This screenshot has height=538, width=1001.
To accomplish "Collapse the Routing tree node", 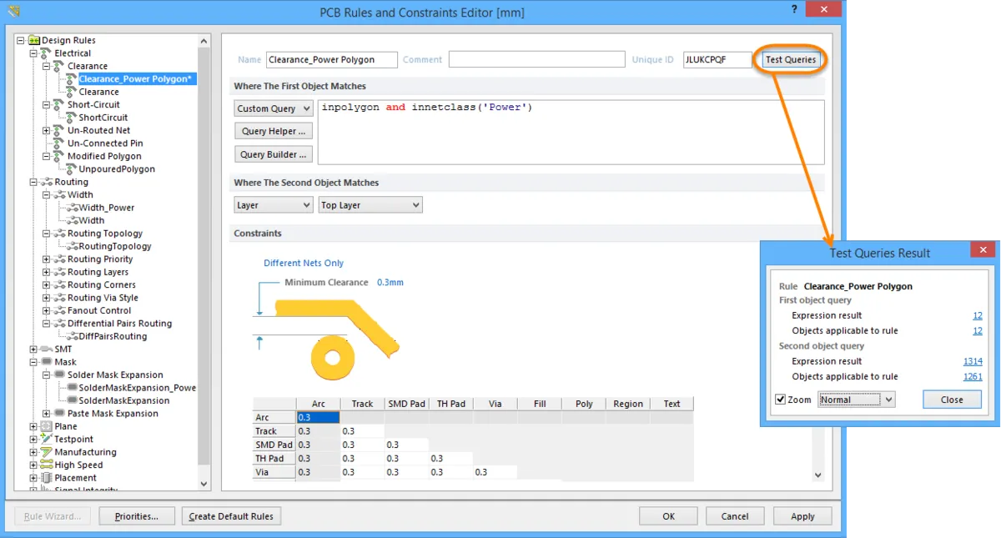I will pyautogui.click(x=33, y=182).
